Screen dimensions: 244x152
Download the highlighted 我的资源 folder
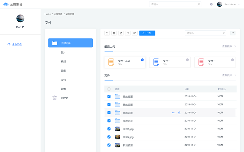(179, 113)
